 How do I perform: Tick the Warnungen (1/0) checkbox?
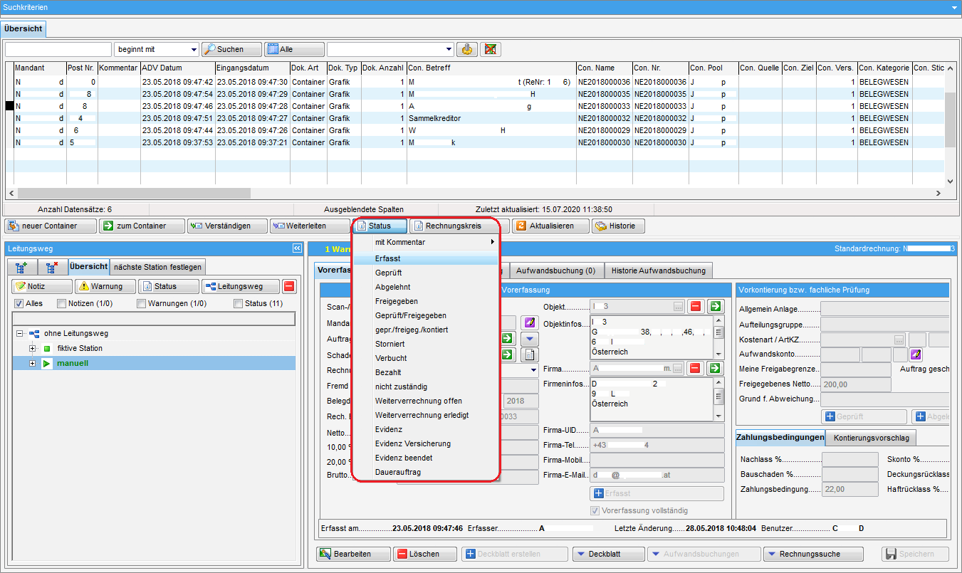click(x=142, y=304)
